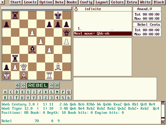The width and height of the screenshot is (166, 125).
Task: Click shortcut key K button
Action: click(x=46, y=92)
